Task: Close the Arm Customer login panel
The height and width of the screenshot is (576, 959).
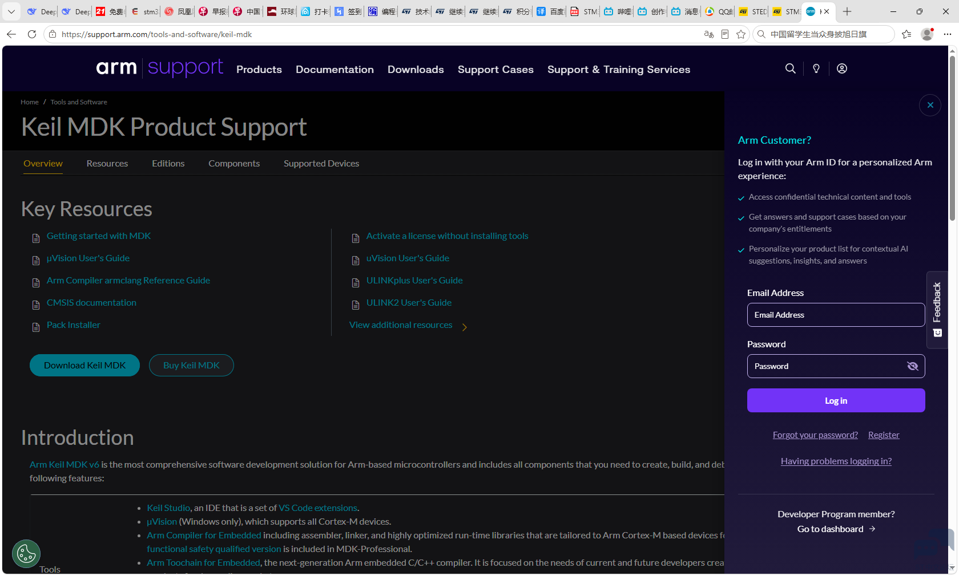Action: (x=930, y=105)
